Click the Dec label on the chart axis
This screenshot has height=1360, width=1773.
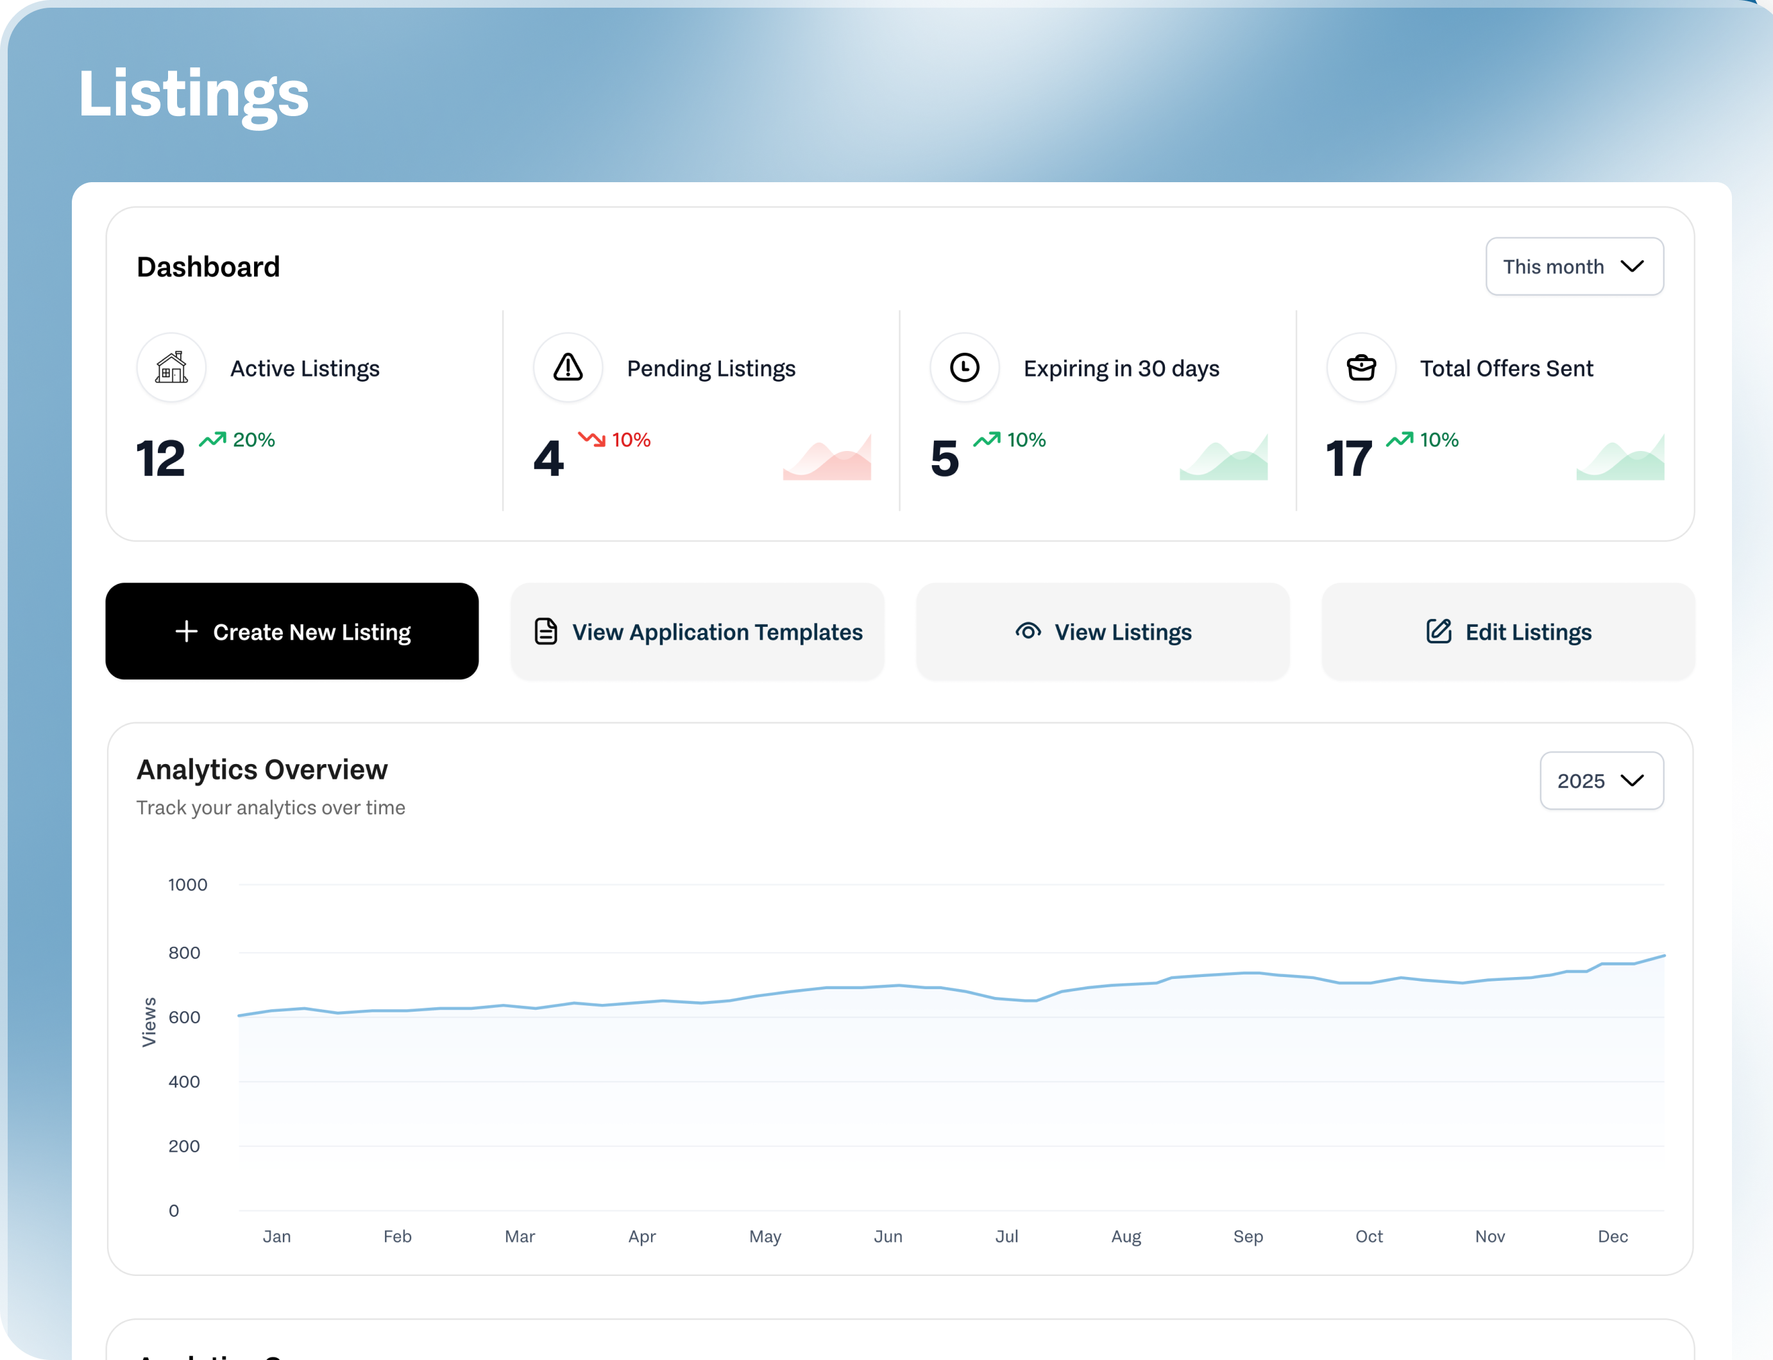1613,1236
